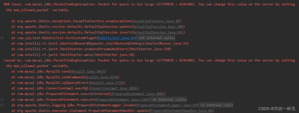Click the IdeaTestRunner.java:33 text
299x113 pixels.
tap(166, 44)
